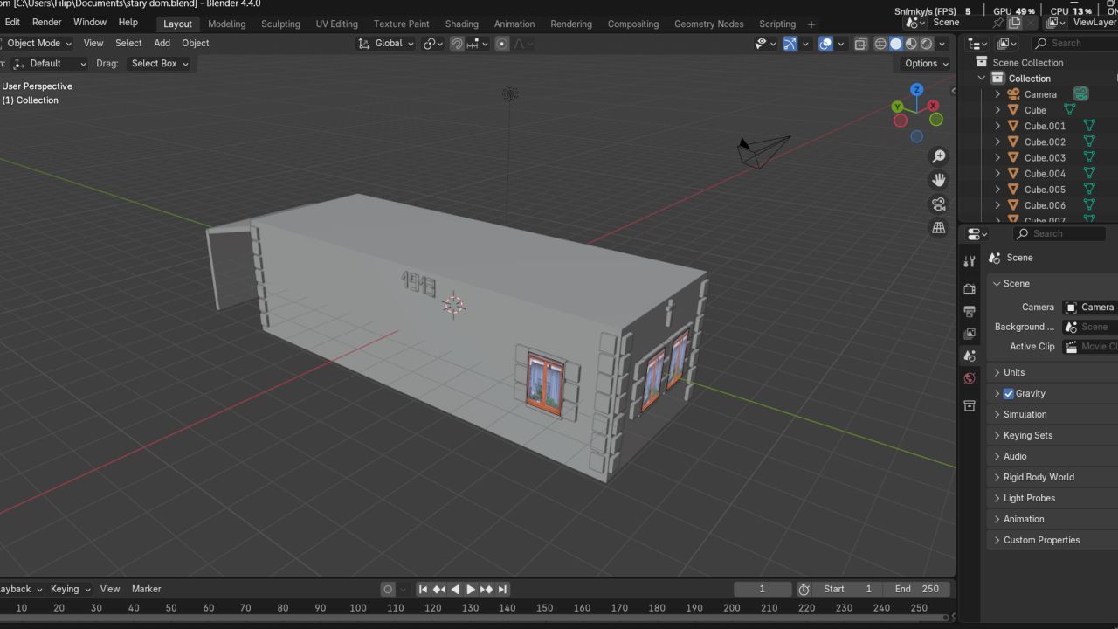Click the green Y axis on navigation gizmo
1118x629 pixels.
(x=898, y=107)
